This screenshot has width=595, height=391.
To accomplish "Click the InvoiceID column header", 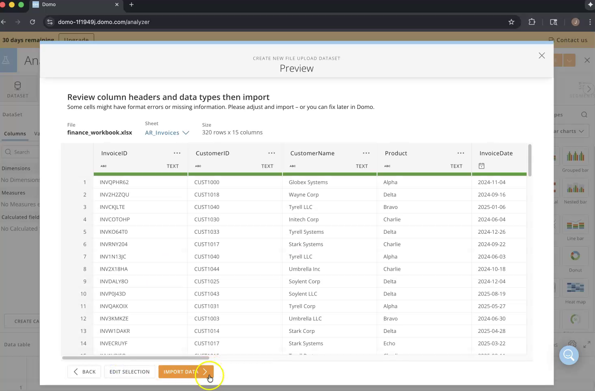I will 114,153.
